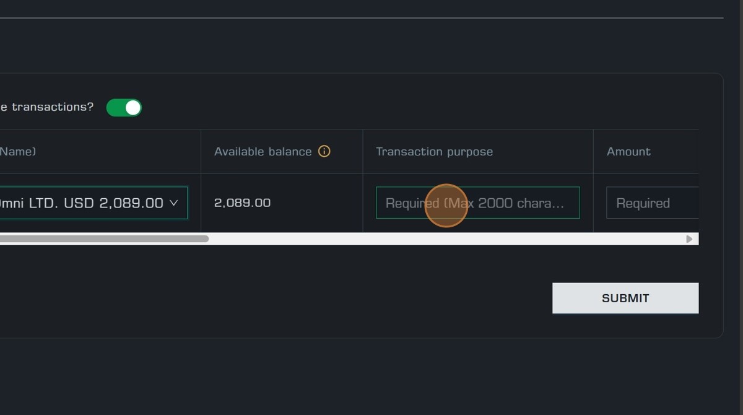Screen dimensions: 743x415
Task: Select the Amount column header
Action: click(628, 152)
